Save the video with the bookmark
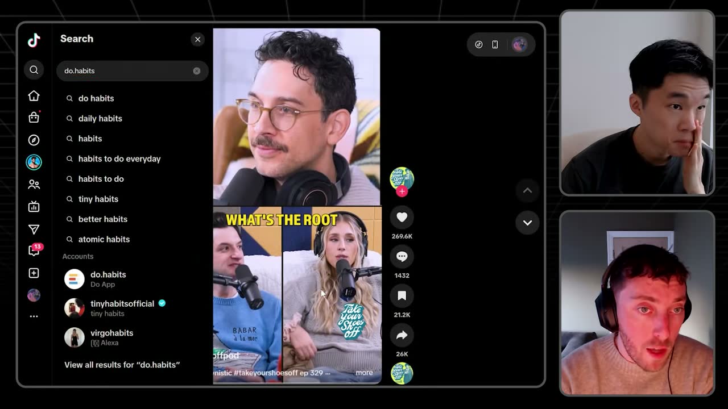This screenshot has height=409, width=728. tap(402, 295)
